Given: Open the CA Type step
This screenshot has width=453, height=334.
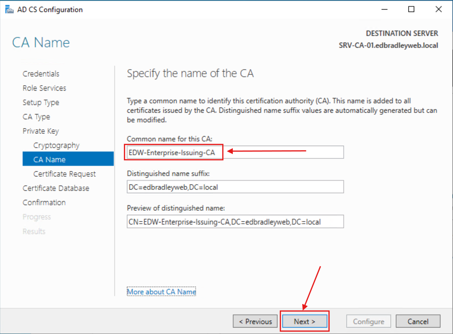Looking at the screenshot, I should click(36, 116).
